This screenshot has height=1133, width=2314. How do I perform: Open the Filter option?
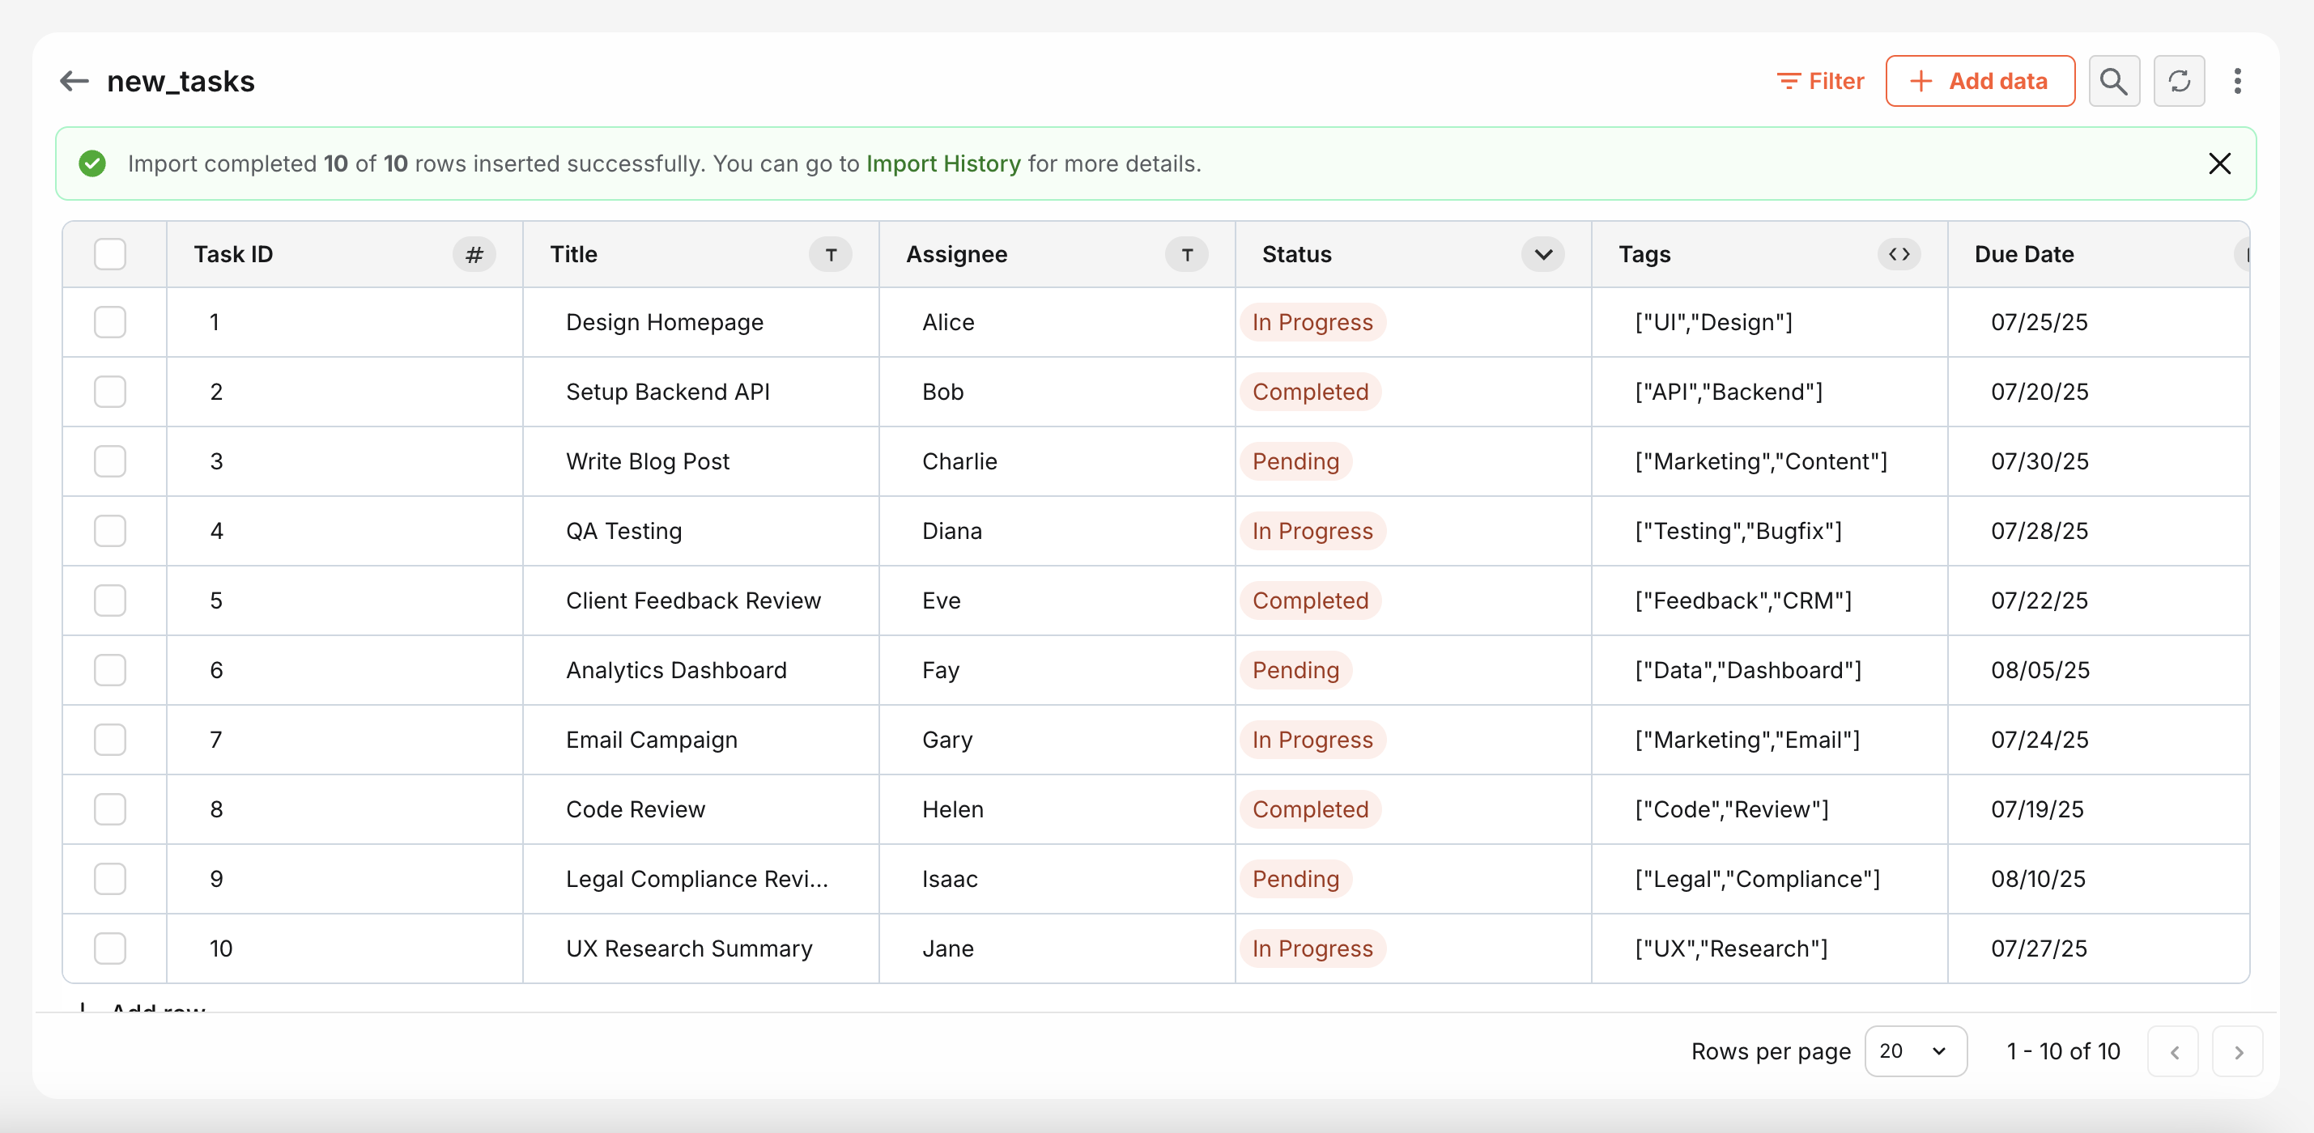[x=1821, y=81]
